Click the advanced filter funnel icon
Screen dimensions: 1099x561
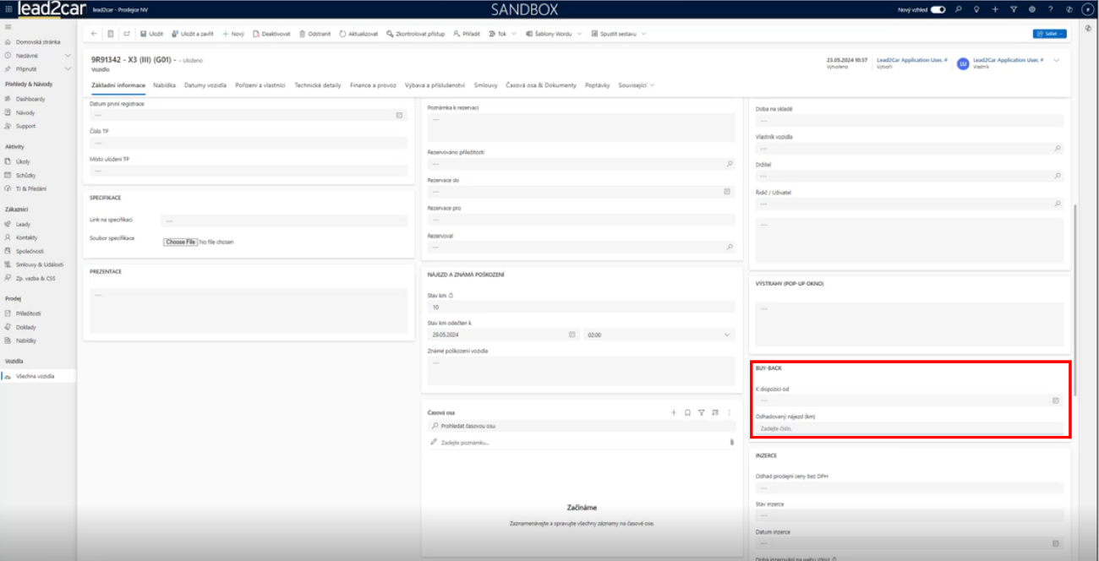point(1014,9)
